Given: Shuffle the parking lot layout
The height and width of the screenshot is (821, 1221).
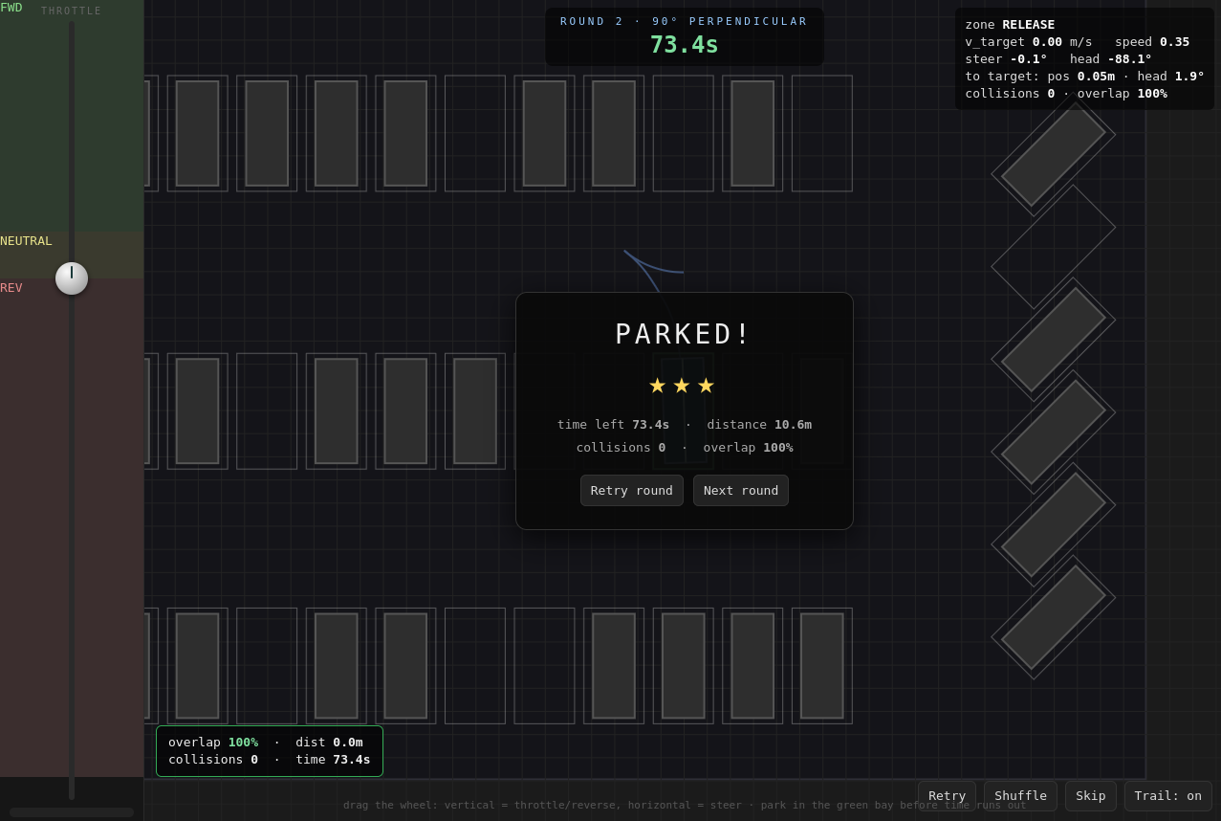Looking at the screenshot, I should pyautogui.click(x=1020, y=795).
